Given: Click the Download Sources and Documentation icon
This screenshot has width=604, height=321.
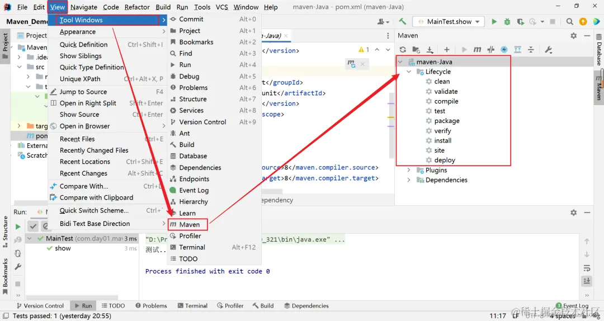Looking at the screenshot, I should click(x=430, y=49).
